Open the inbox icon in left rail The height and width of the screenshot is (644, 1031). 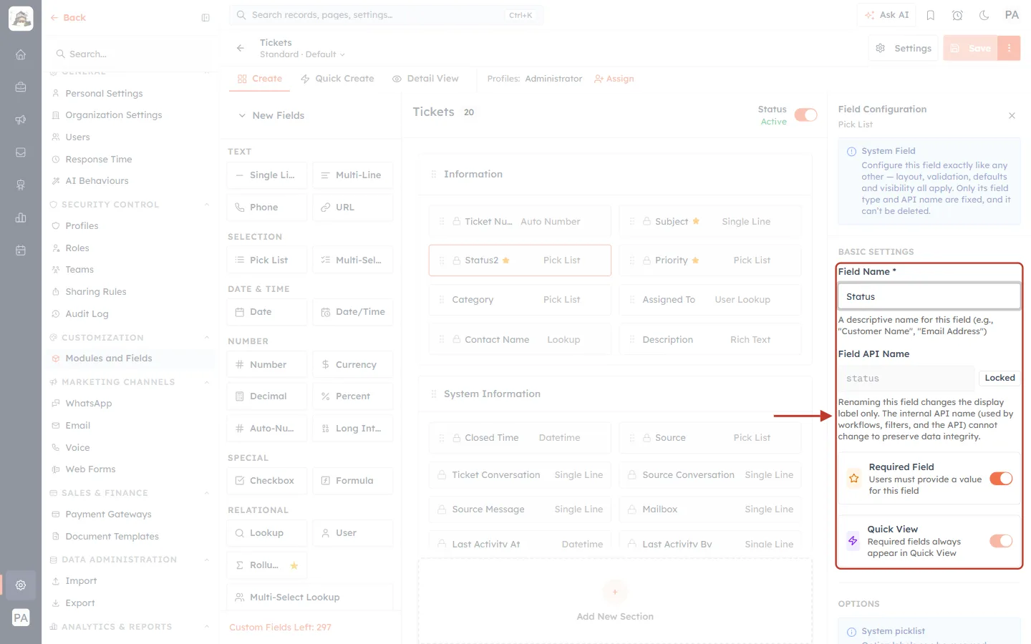21,152
